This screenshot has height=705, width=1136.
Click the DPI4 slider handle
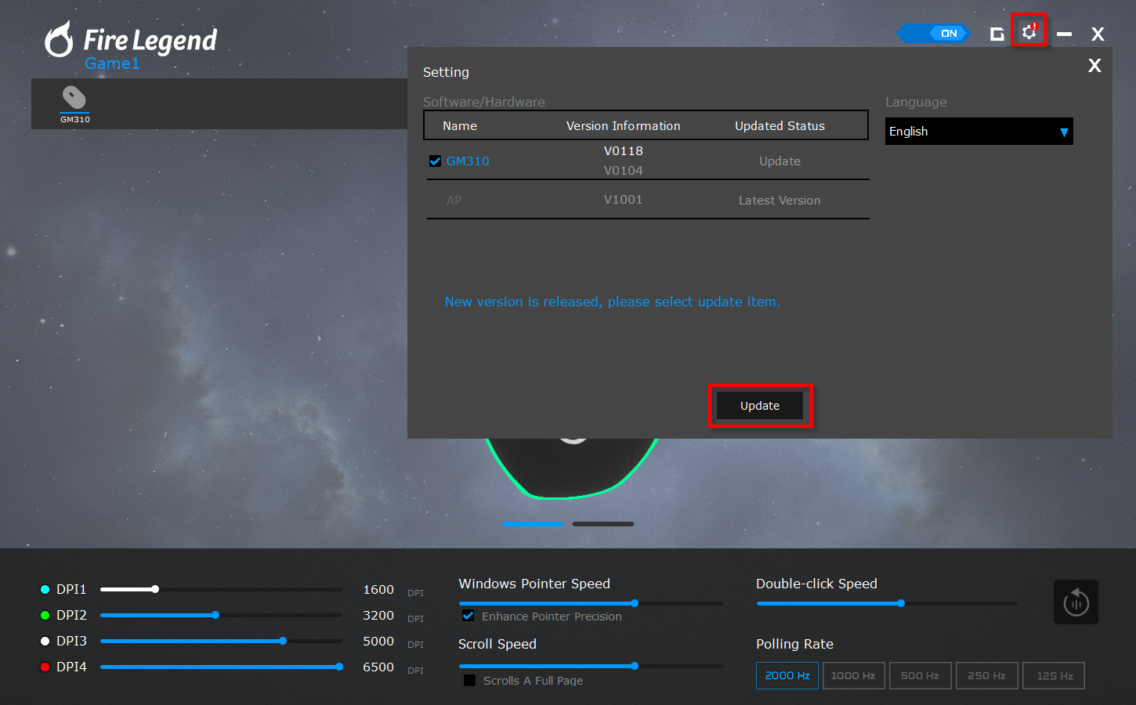pos(339,667)
